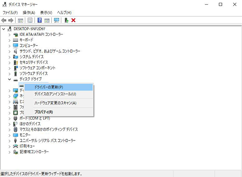The image size is (242, 177).
Task: Expand the ソフトウェア コンポーネント node
Action: 9,68
